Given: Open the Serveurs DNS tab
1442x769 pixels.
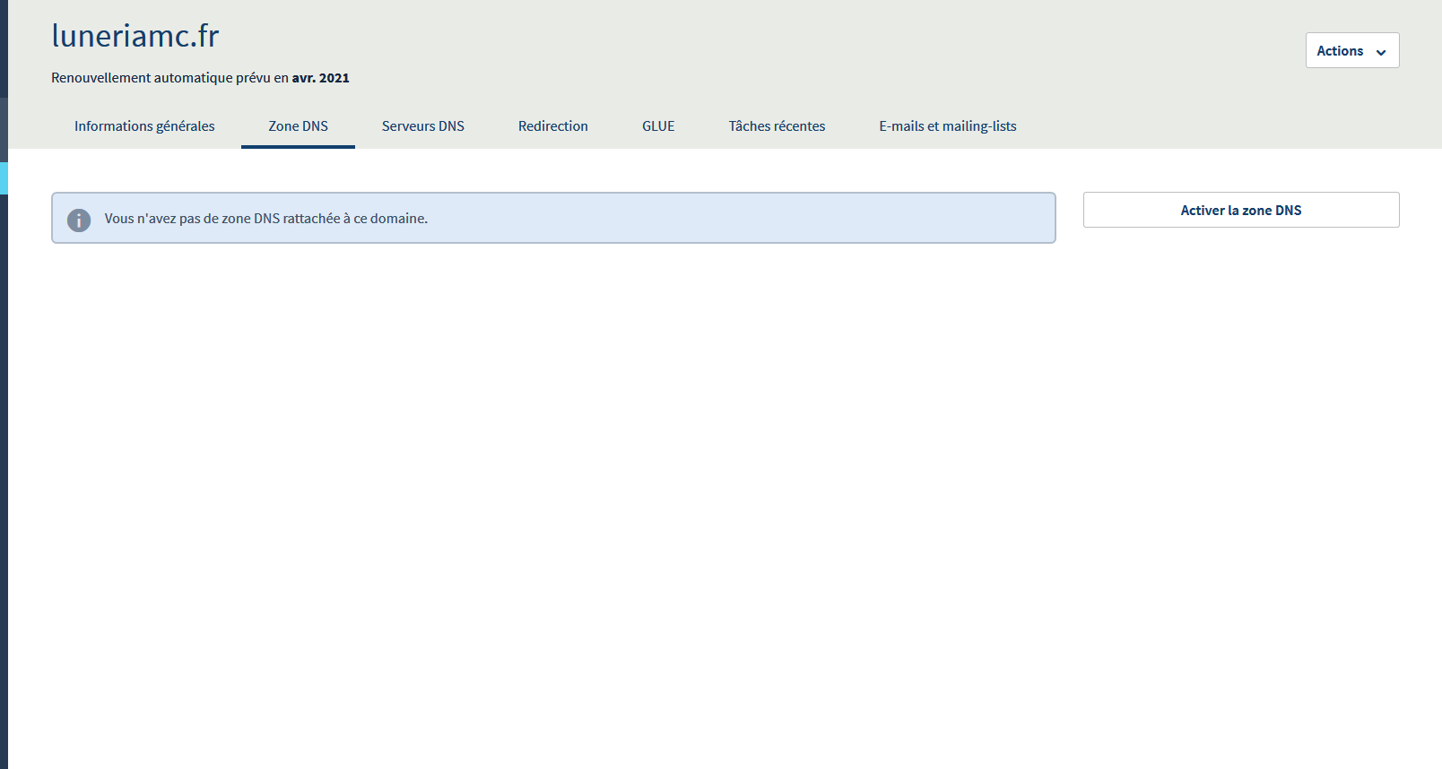Looking at the screenshot, I should coord(423,126).
